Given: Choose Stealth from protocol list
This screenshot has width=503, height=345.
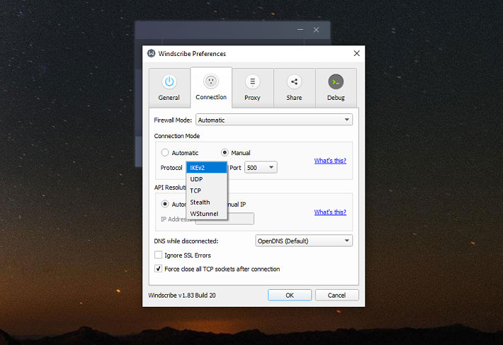Looking at the screenshot, I should [207, 202].
